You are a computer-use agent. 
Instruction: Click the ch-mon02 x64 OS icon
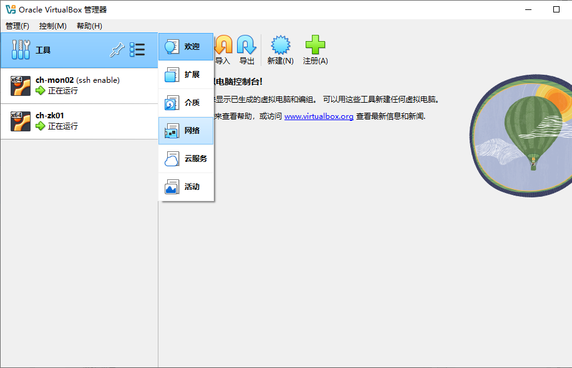point(21,86)
